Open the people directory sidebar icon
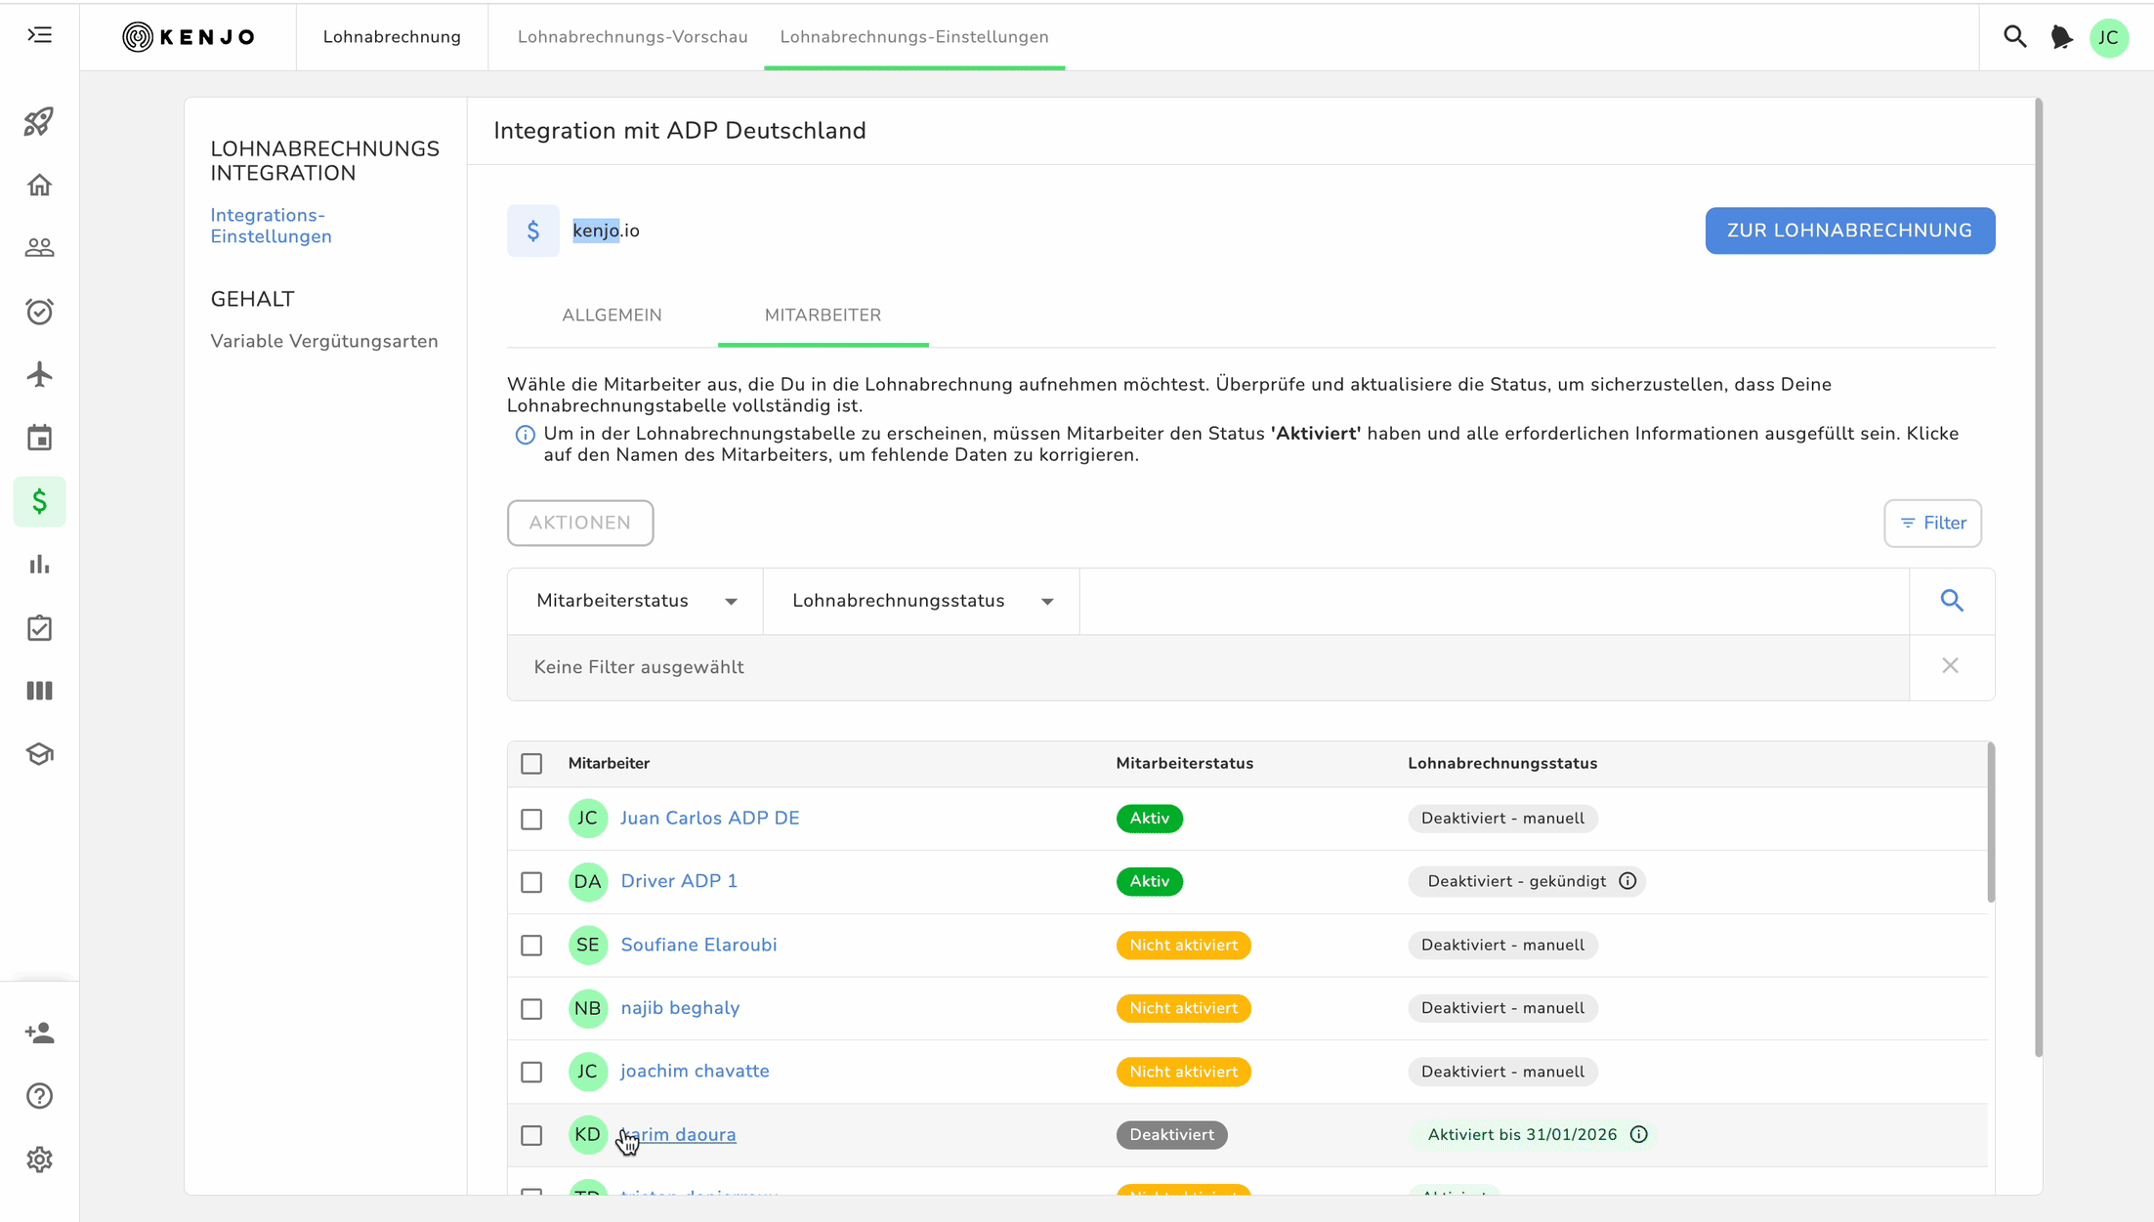Image resolution: width=2154 pixels, height=1222 pixels. click(x=39, y=248)
